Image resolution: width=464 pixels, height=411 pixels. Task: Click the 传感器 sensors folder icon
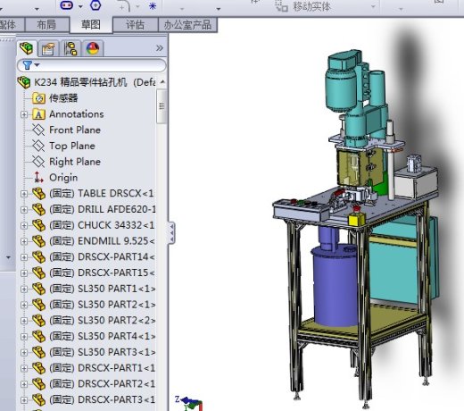[38, 98]
